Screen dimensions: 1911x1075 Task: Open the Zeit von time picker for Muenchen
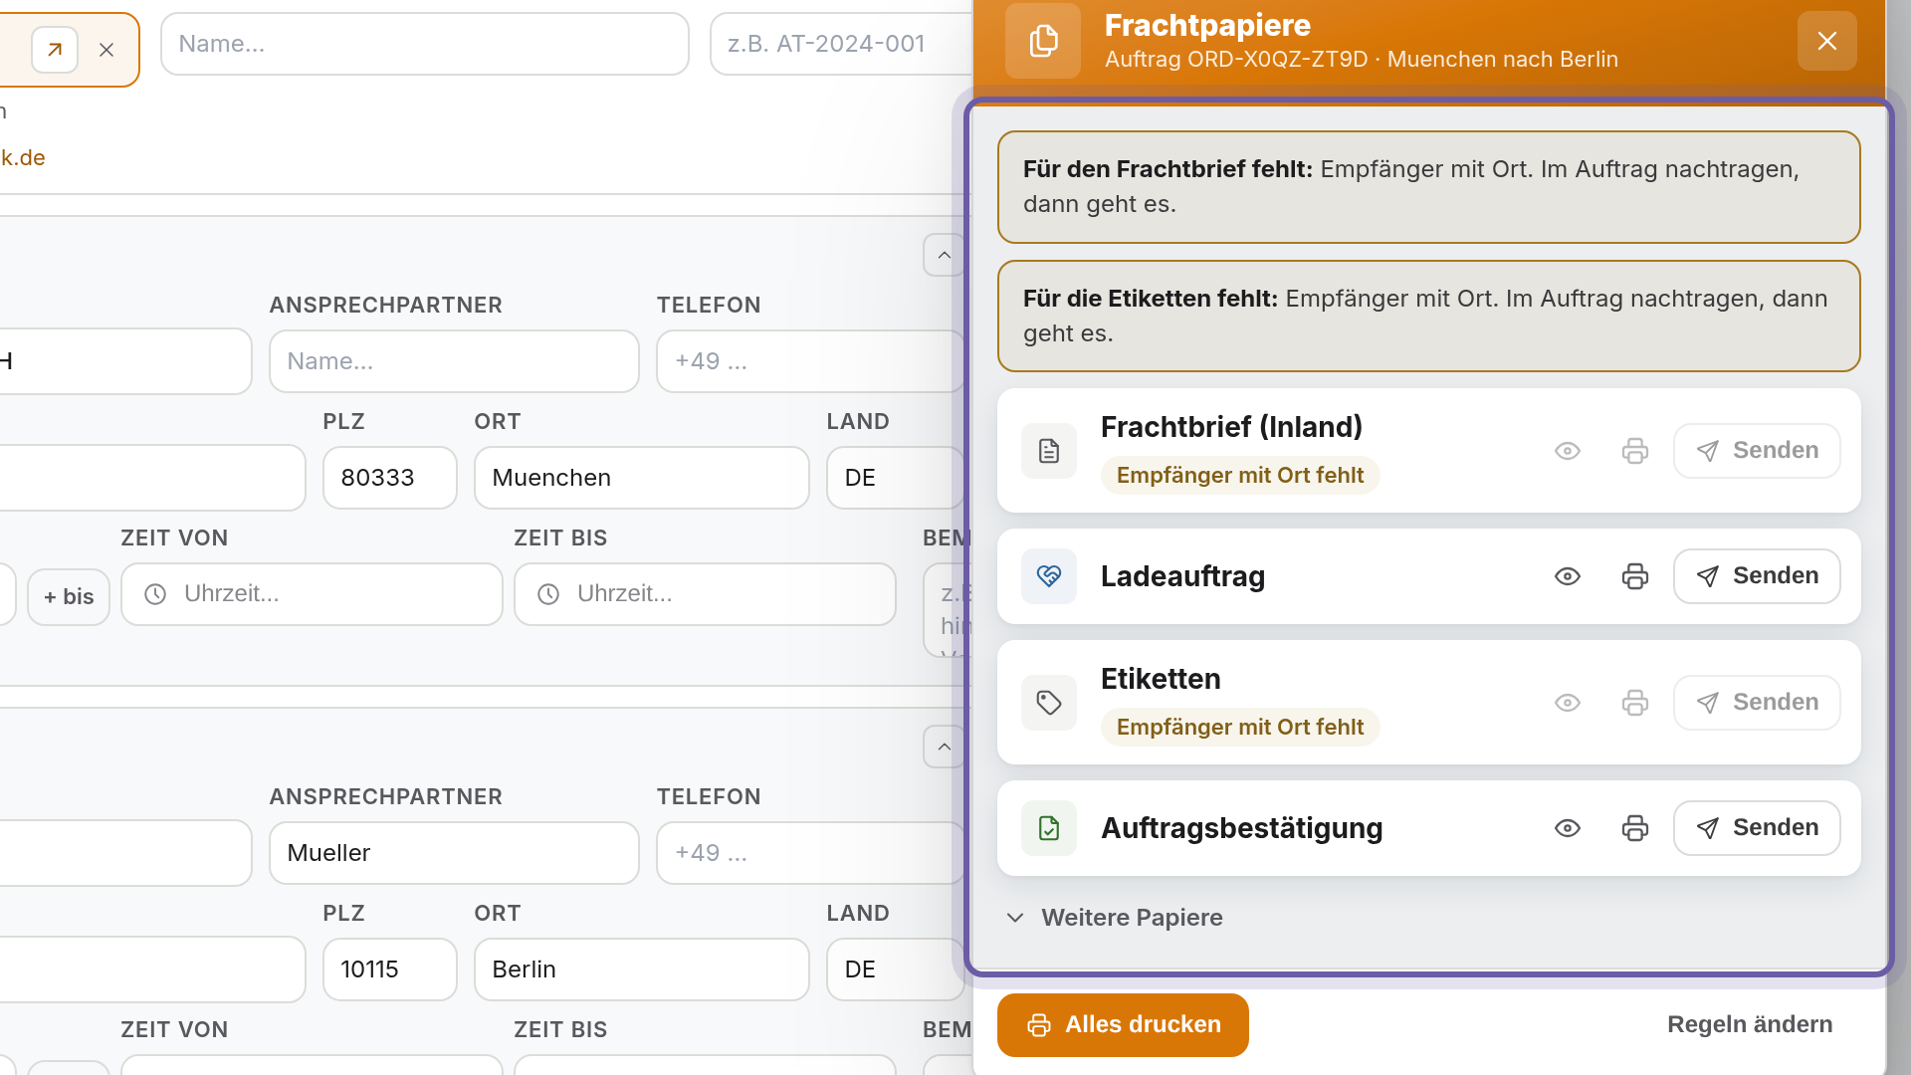312,594
